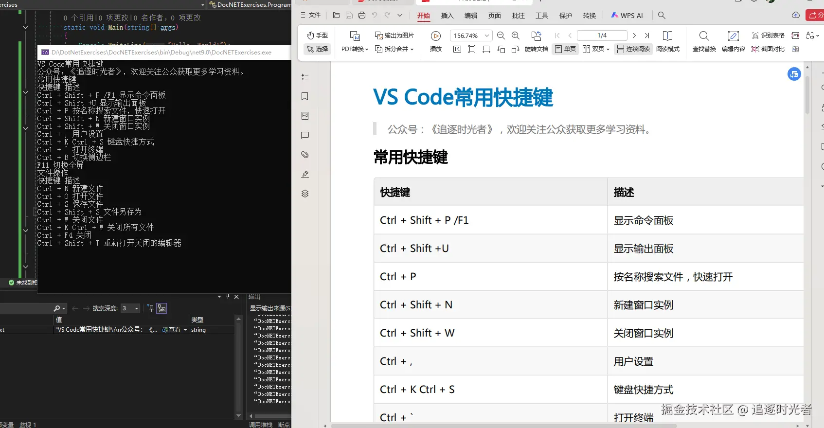Image resolution: width=824 pixels, height=428 pixels.
Task: Switch to the 调用堆栈 call stack tab
Action: (x=261, y=425)
